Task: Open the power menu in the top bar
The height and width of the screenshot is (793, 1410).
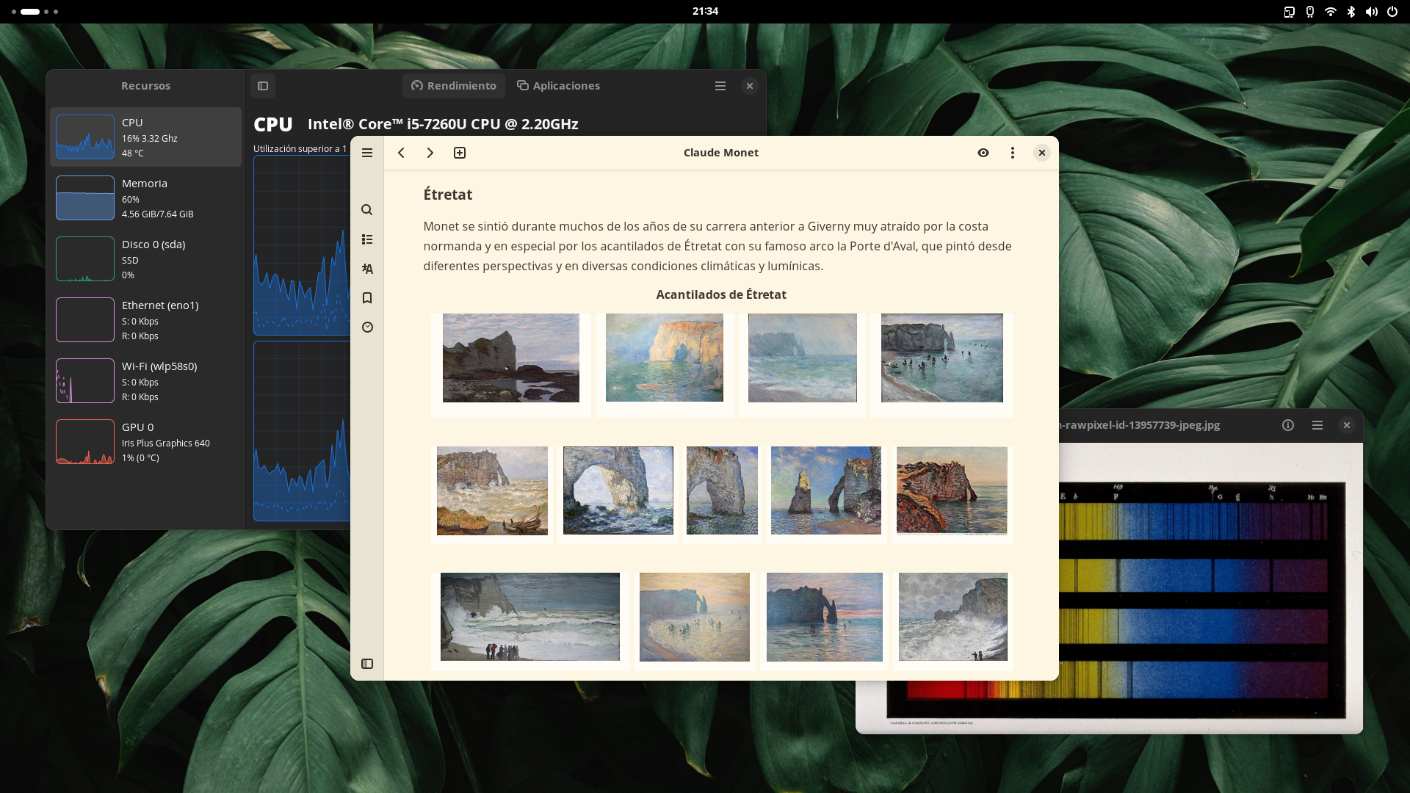Action: (x=1392, y=12)
